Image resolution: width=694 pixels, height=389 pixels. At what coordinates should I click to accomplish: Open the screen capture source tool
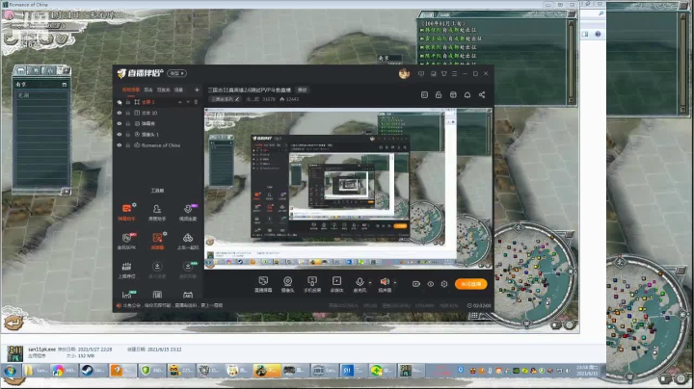click(x=263, y=284)
